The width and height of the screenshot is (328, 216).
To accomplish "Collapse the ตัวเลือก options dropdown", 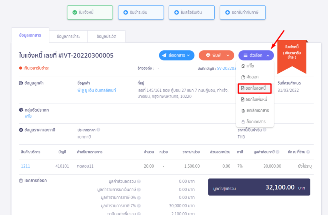I will click(x=256, y=56).
